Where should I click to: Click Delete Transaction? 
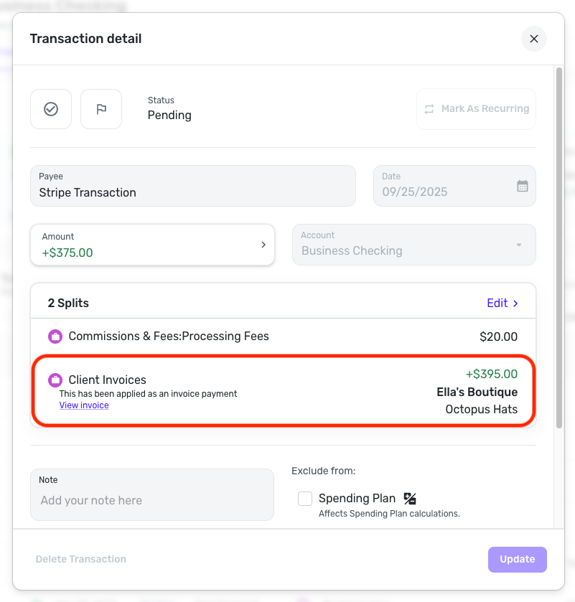coord(81,559)
